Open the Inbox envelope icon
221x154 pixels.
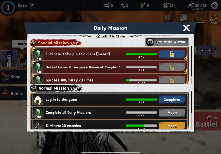213,19
